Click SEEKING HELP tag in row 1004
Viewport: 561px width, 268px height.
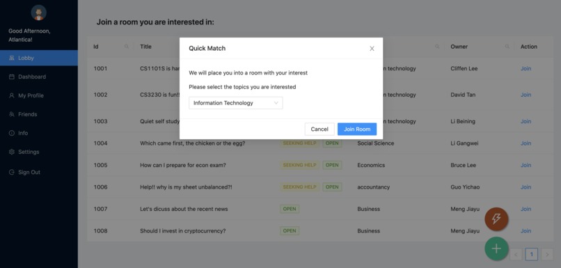[x=300, y=143]
